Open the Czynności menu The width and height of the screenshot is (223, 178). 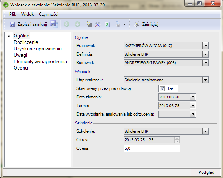49,14
